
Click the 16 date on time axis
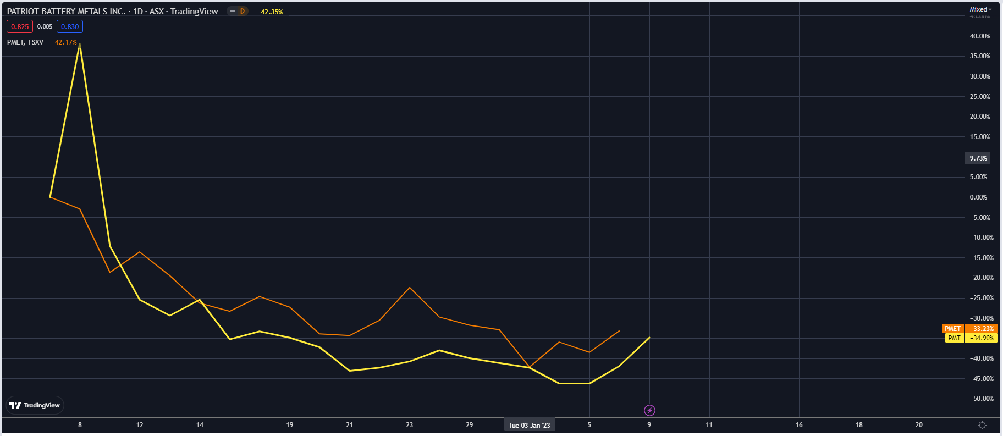tap(799, 425)
